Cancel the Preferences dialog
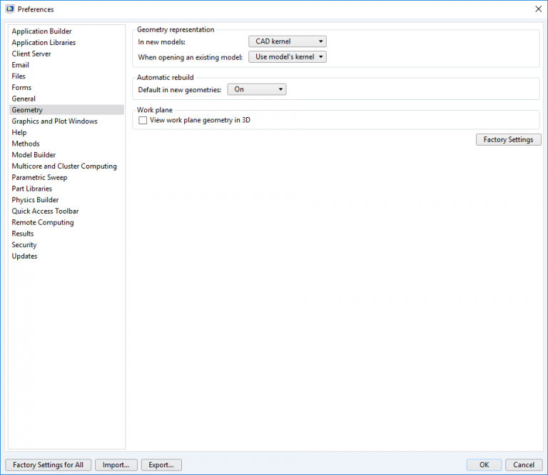This screenshot has height=475, width=548. [x=524, y=465]
